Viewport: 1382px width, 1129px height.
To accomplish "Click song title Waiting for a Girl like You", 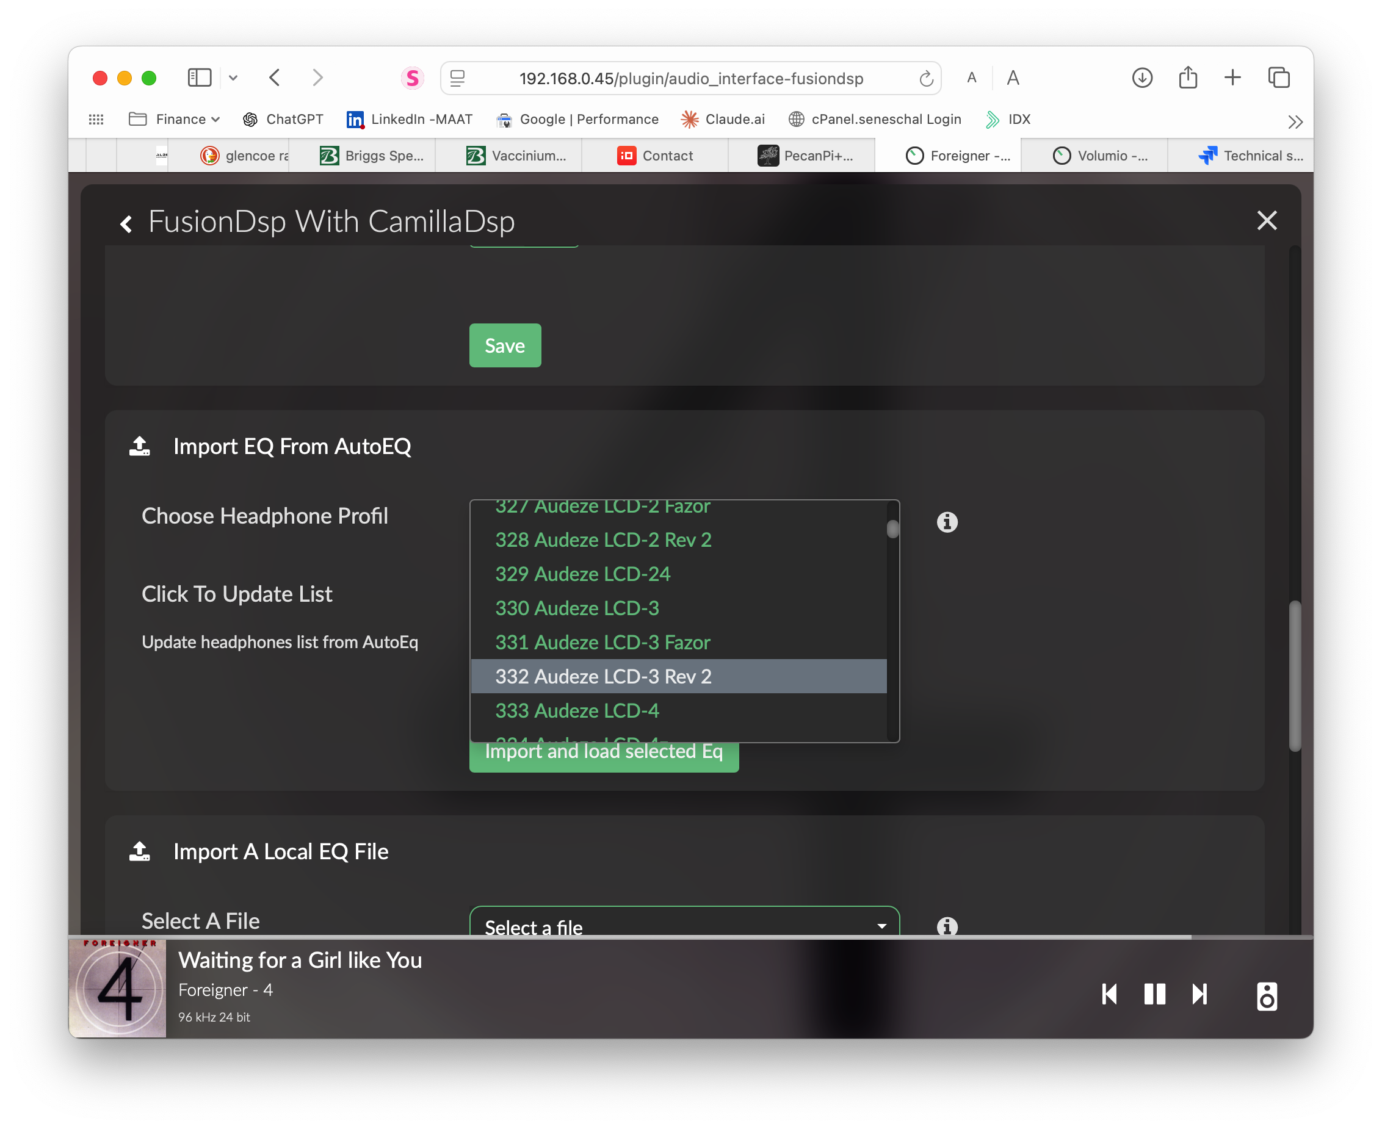I will 300,960.
